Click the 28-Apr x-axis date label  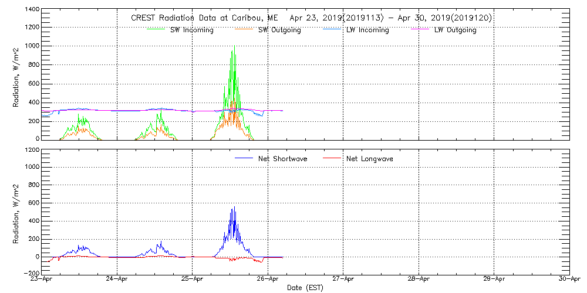[419, 280]
